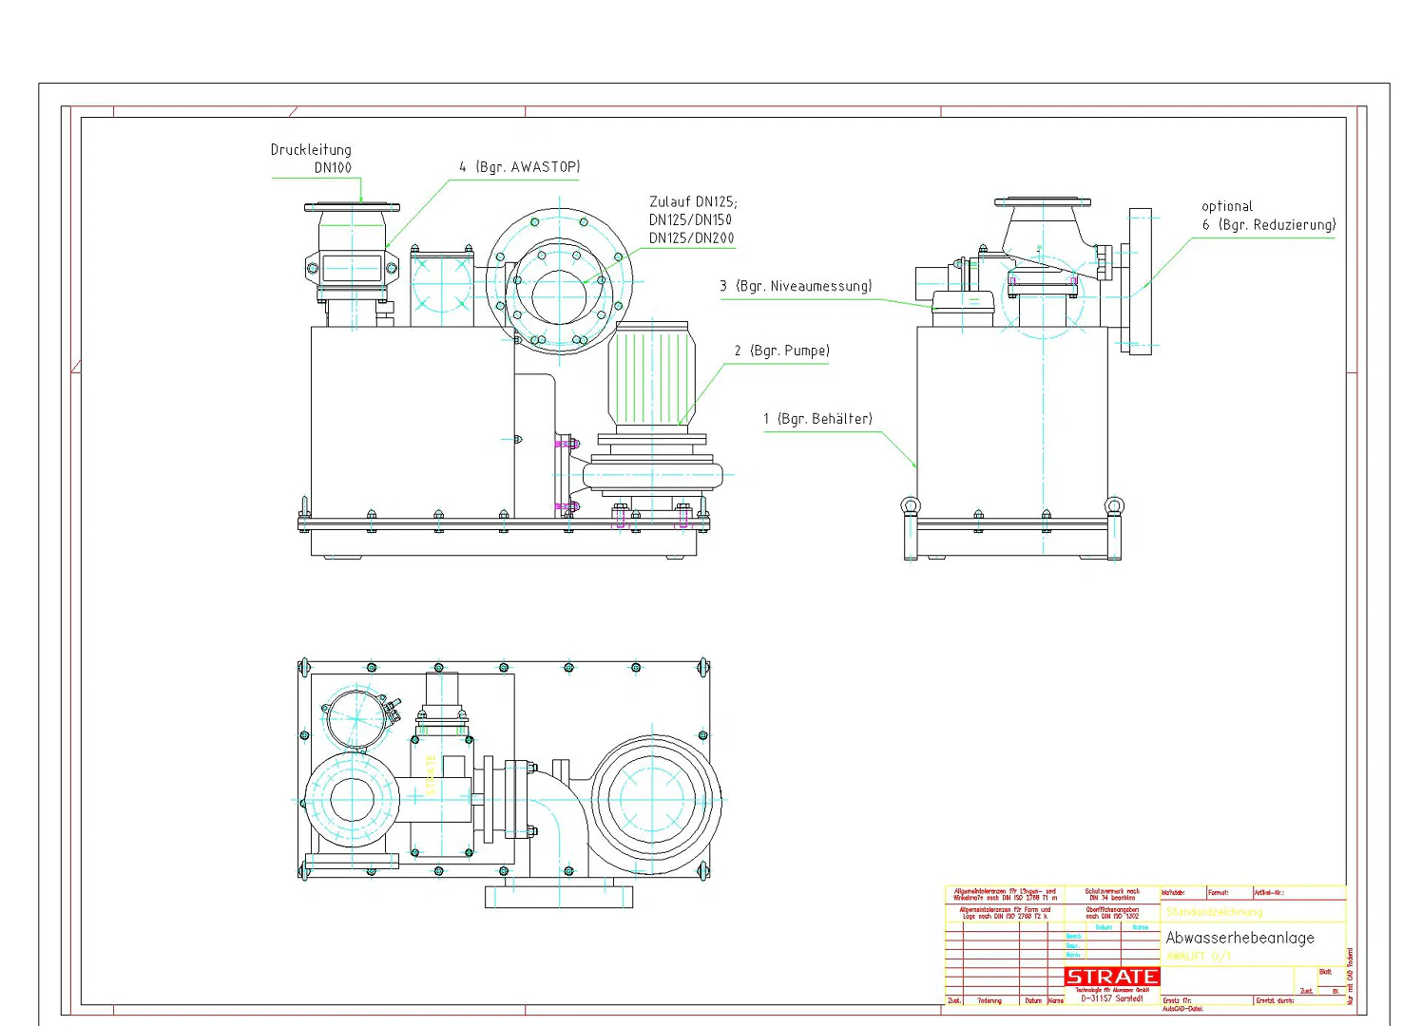
Task: Click the 'optional' note text
Action: (x=1227, y=206)
